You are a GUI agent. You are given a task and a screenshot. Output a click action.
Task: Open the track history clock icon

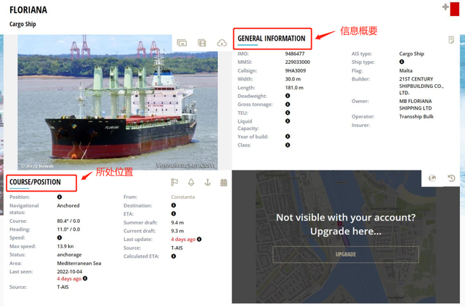tap(451, 178)
